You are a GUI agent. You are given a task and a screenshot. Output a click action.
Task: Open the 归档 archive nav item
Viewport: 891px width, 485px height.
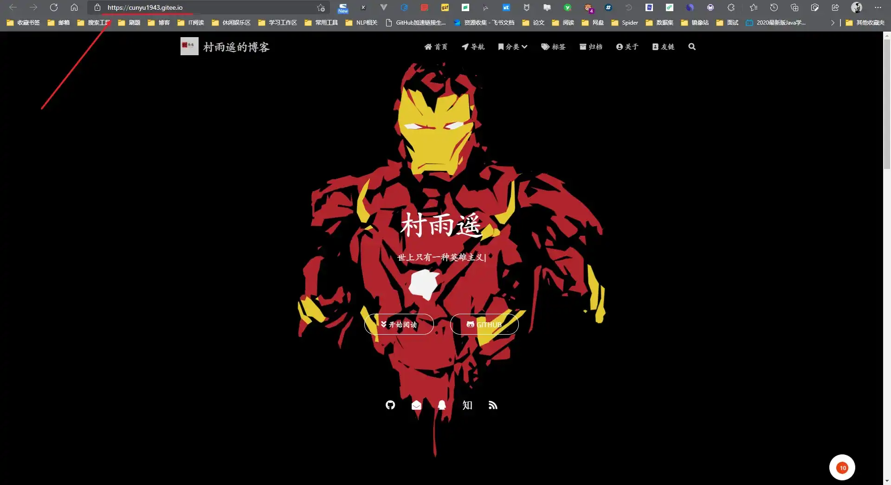tap(591, 47)
